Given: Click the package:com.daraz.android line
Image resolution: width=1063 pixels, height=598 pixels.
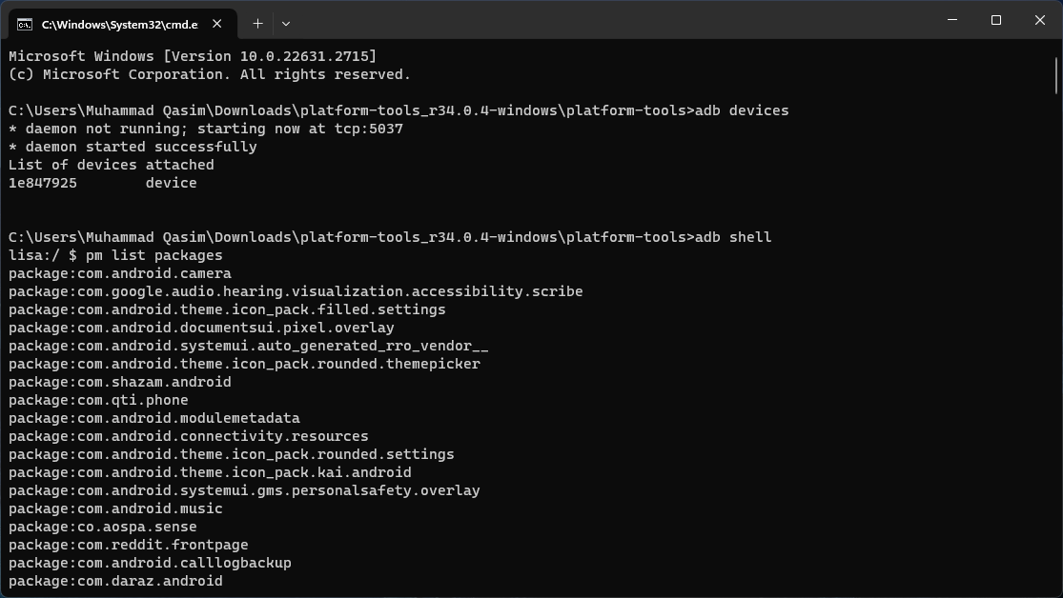Looking at the screenshot, I should point(115,581).
